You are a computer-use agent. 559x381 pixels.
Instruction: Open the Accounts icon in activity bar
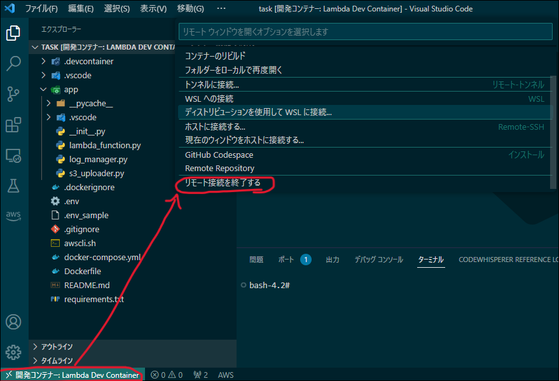(13, 322)
